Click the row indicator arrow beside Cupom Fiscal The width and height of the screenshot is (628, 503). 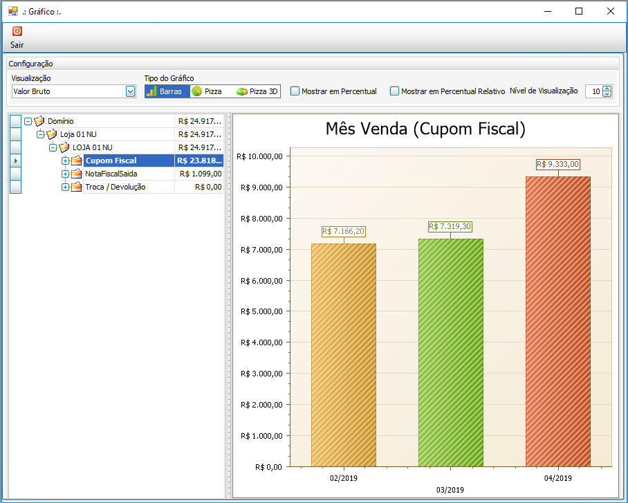15,161
